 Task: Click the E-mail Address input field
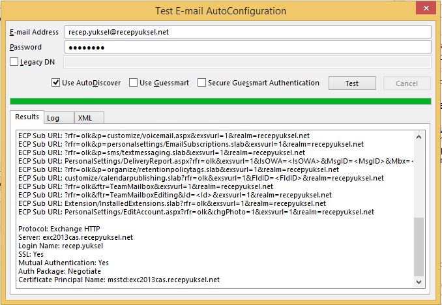click(248, 32)
